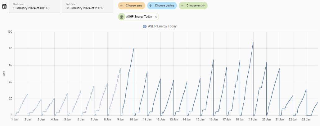Click the 19 Jan axis label
Image resolution: width=320 pixels, height=126 pixels.
(253, 120)
